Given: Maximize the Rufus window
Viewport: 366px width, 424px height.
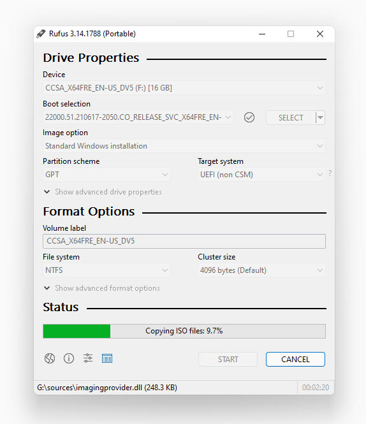Looking at the screenshot, I should click(x=291, y=34).
